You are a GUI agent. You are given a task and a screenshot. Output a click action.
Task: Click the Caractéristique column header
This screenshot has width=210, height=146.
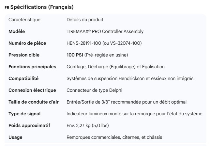click(24, 20)
